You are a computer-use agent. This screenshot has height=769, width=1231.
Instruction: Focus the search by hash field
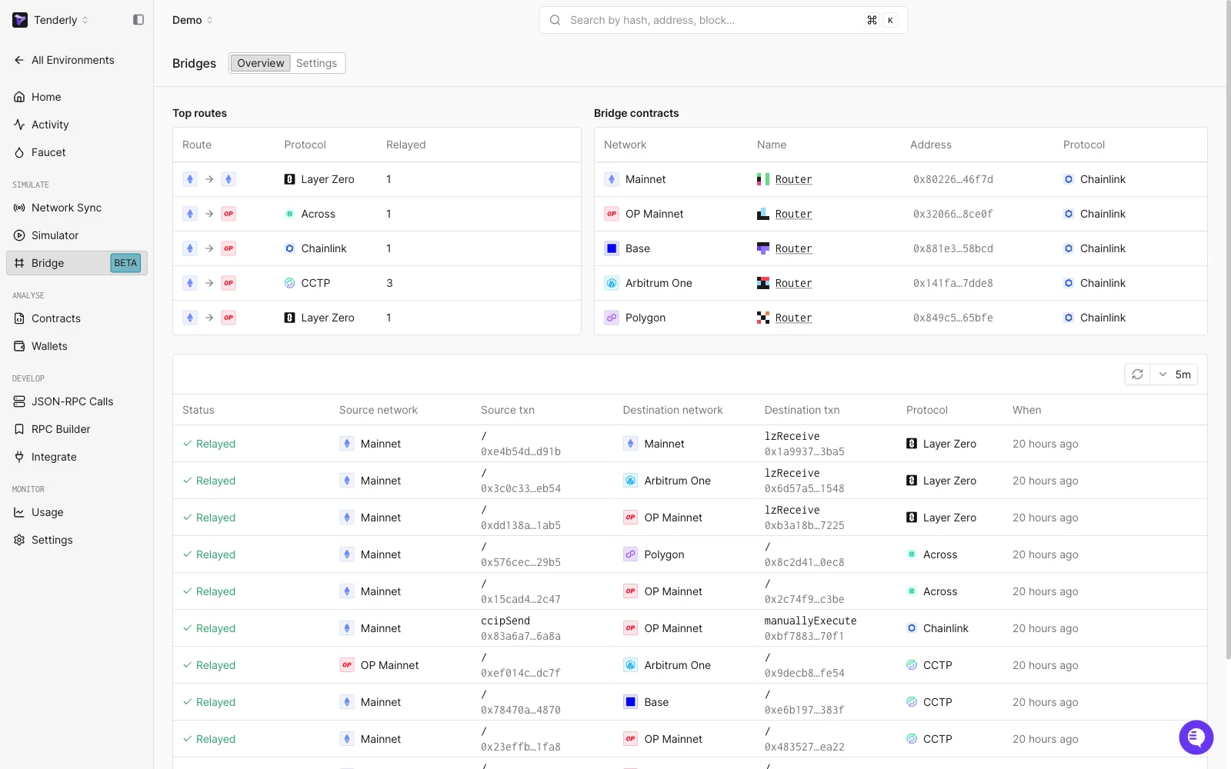pyautogui.click(x=723, y=20)
